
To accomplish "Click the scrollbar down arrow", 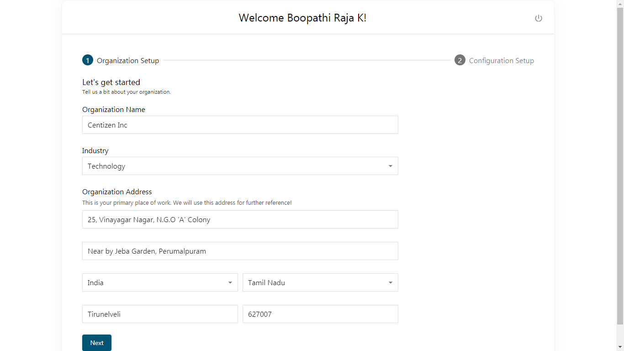I will click(x=620, y=347).
